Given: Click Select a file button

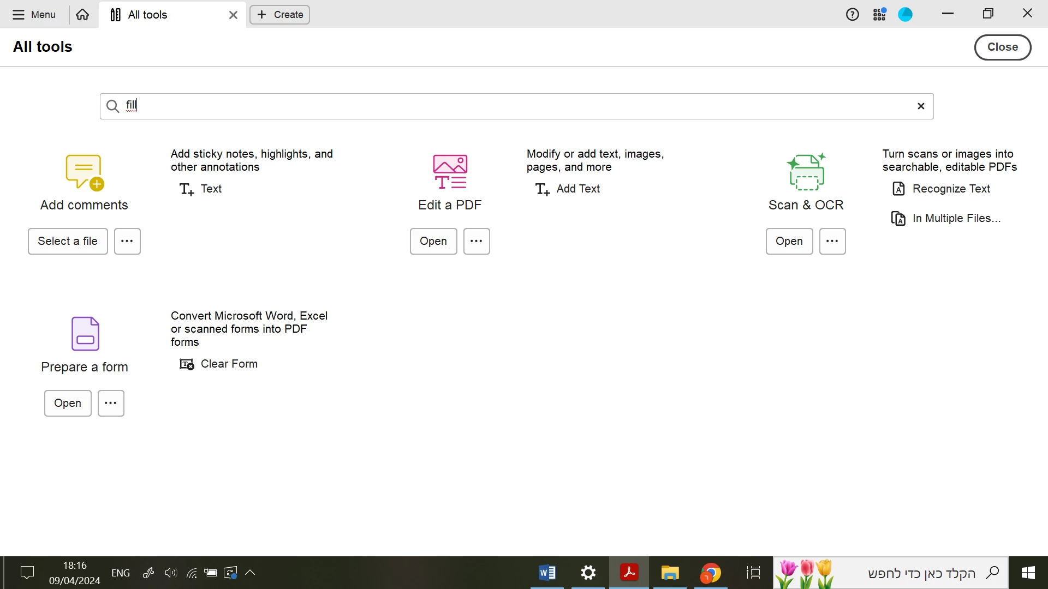Looking at the screenshot, I should 68,242.
